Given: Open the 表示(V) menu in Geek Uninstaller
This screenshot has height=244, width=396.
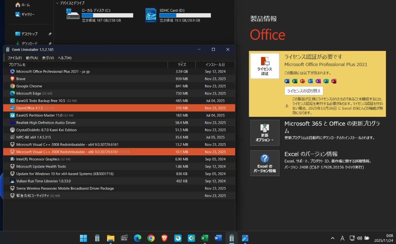Looking at the screenshot, I should [x=48, y=57].
